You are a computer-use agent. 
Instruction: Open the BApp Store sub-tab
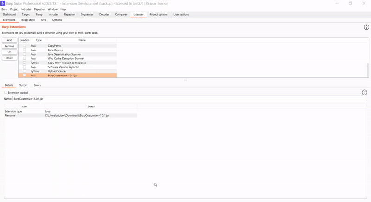(x=28, y=20)
